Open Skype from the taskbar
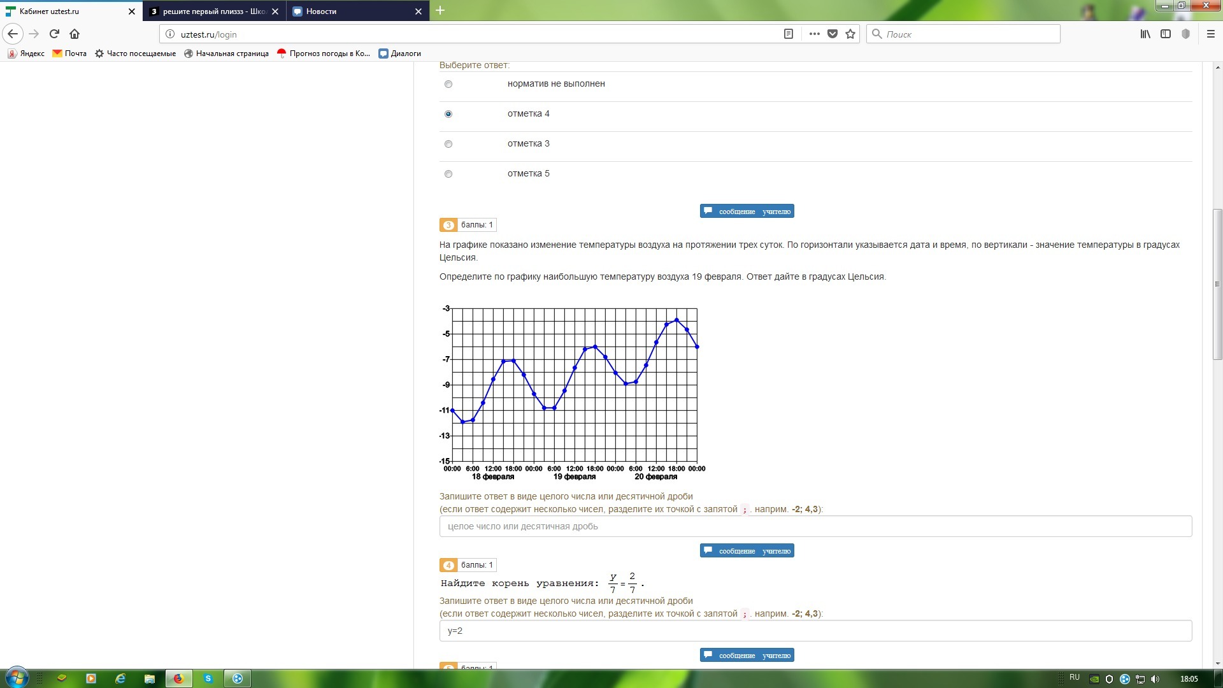The height and width of the screenshot is (688, 1223). [208, 678]
